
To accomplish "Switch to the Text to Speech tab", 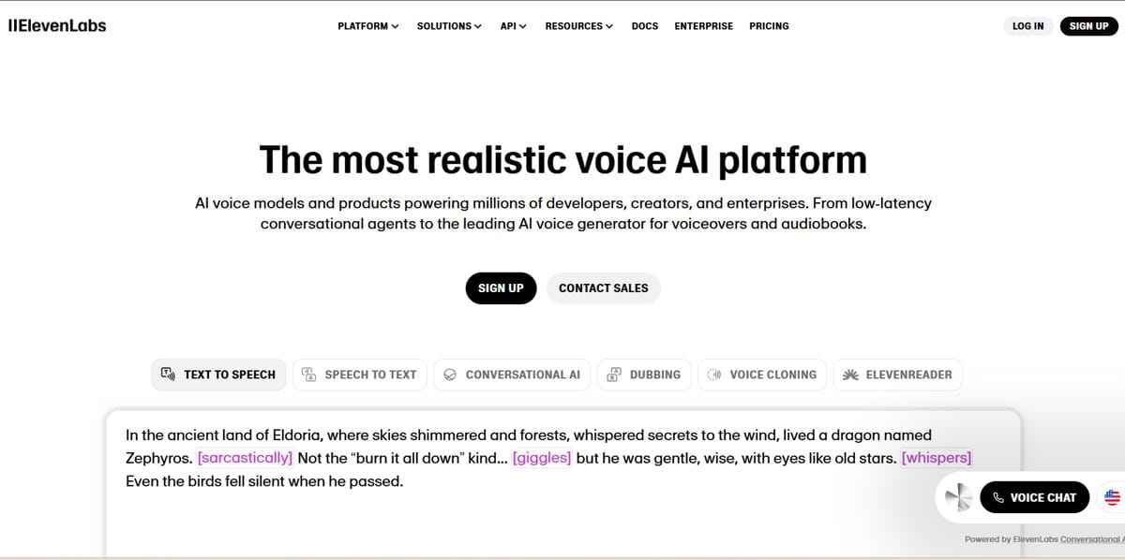I will click(x=218, y=375).
